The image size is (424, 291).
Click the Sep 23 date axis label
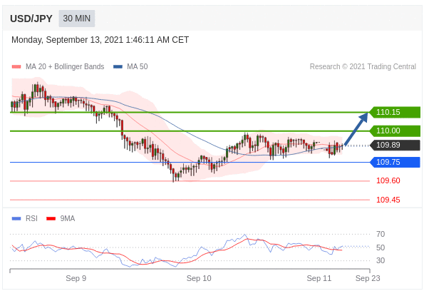point(368,278)
